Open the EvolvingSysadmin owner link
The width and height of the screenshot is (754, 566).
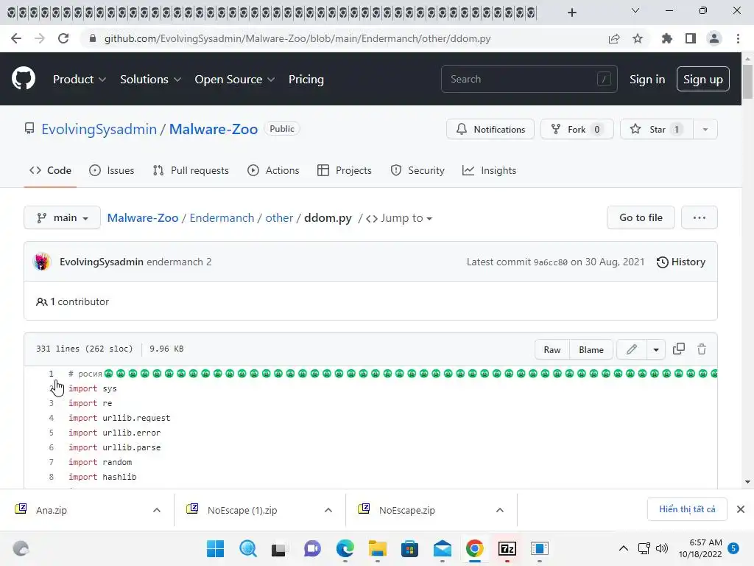click(99, 129)
